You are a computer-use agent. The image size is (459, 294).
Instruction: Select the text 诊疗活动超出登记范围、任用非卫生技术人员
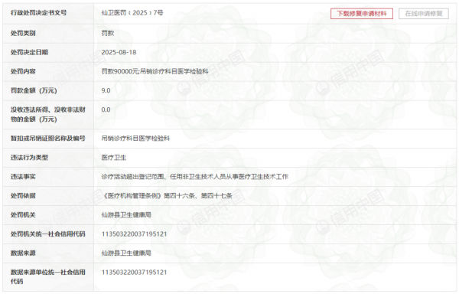(x=164, y=177)
